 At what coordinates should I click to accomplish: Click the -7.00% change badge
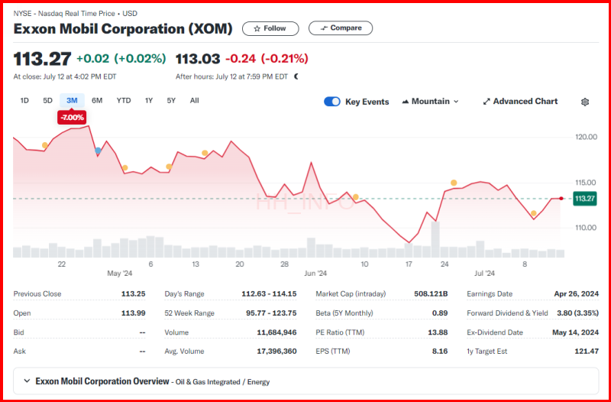coord(72,118)
